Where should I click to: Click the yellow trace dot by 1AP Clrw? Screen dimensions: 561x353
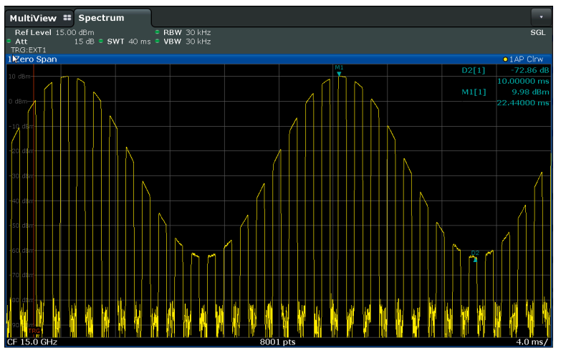click(504, 59)
